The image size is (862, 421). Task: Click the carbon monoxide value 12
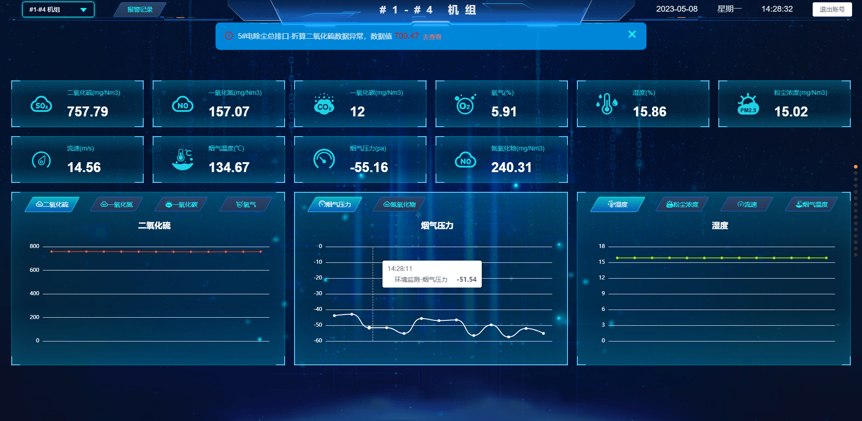(x=357, y=111)
